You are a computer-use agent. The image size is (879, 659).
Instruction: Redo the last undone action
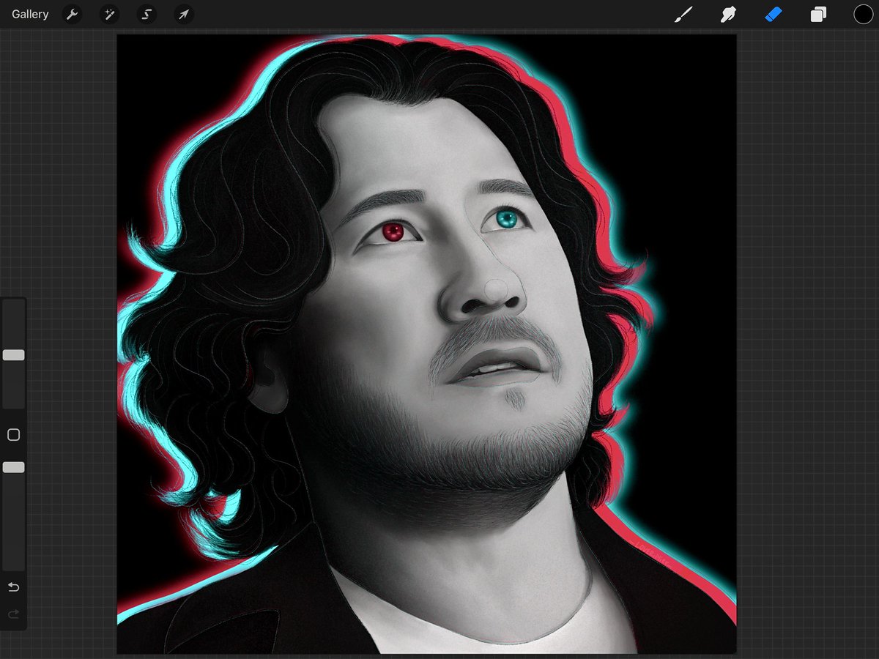point(13,614)
